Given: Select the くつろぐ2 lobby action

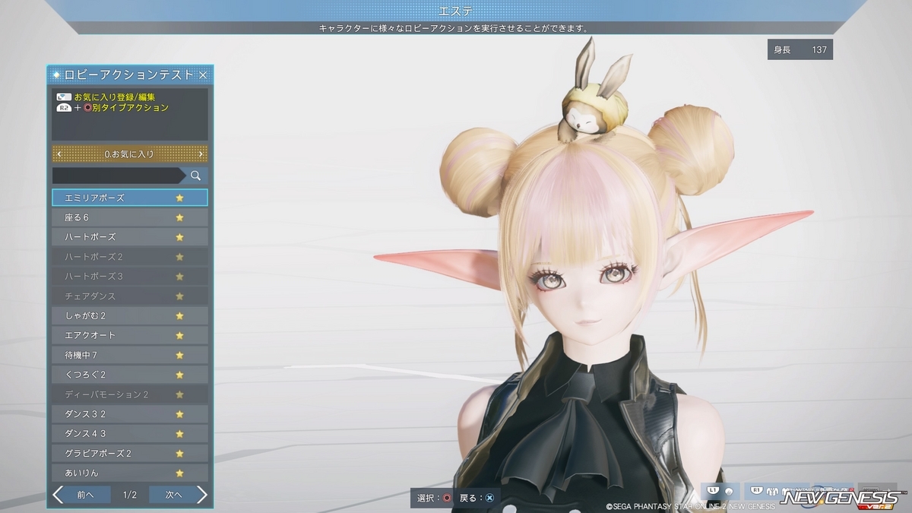Looking at the screenshot, I should (x=130, y=375).
